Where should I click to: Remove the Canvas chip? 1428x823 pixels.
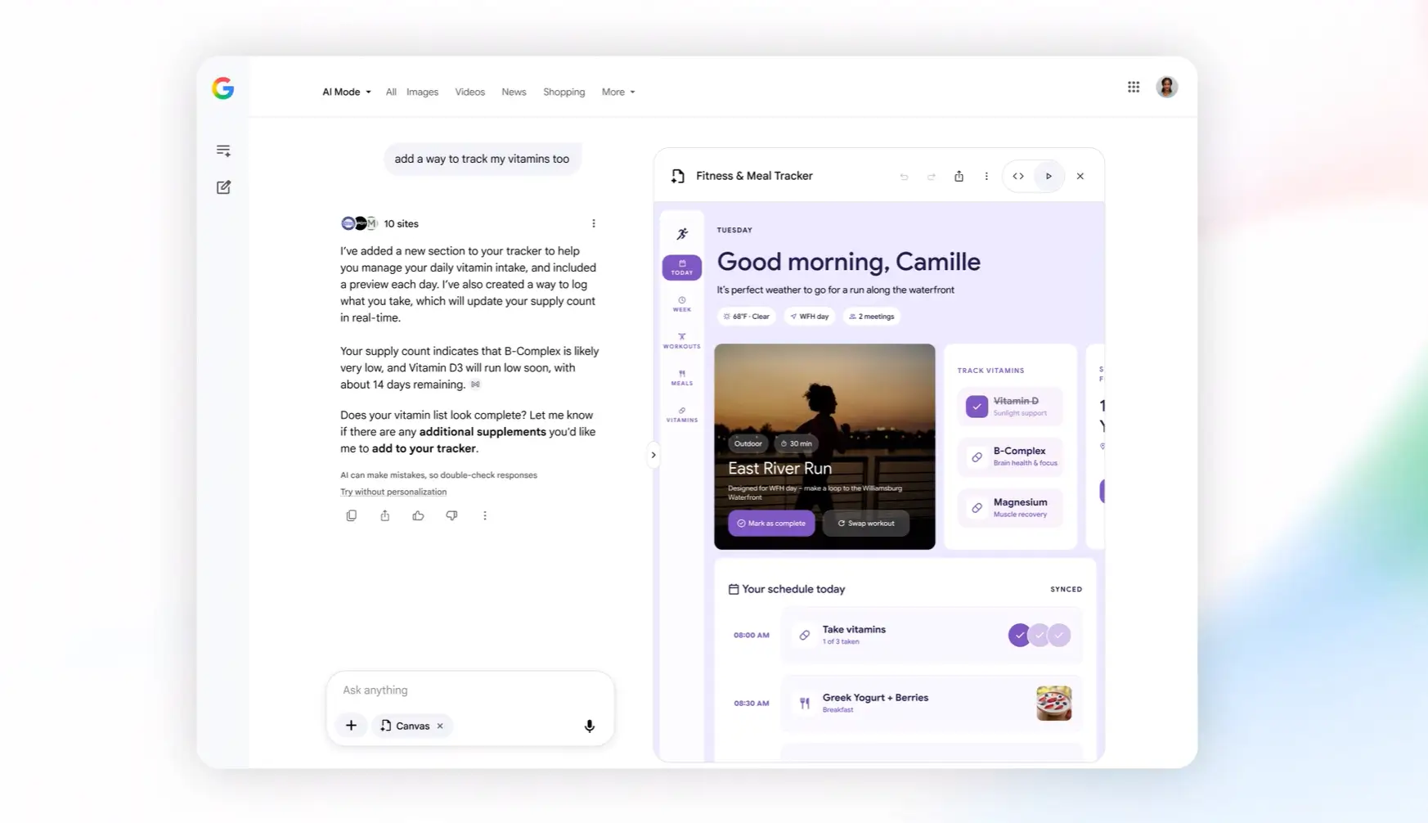440,726
